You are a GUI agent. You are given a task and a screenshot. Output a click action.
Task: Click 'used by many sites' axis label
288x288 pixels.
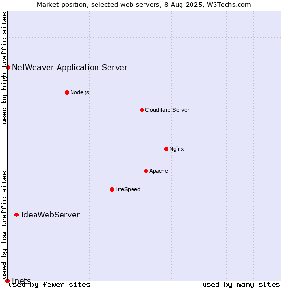coord(241,285)
